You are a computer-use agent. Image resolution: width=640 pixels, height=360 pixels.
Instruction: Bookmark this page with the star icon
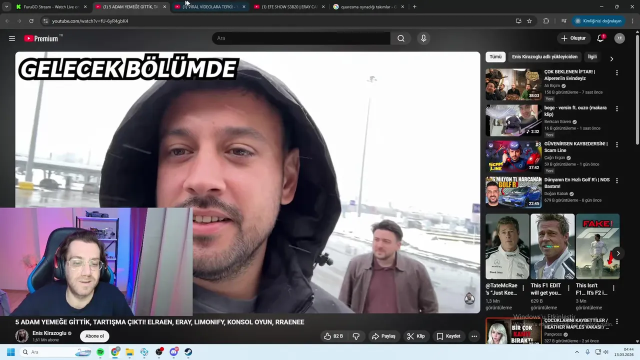529,21
